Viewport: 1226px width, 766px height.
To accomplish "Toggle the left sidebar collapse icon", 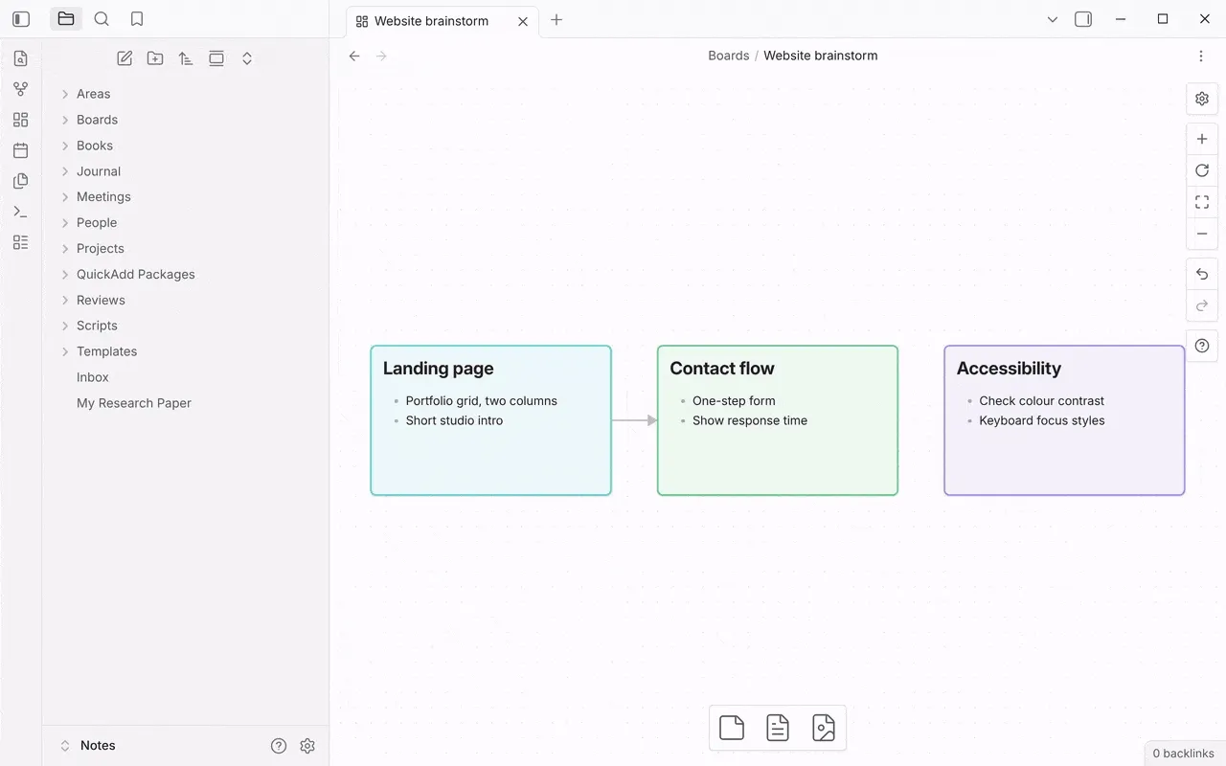I will click(21, 19).
